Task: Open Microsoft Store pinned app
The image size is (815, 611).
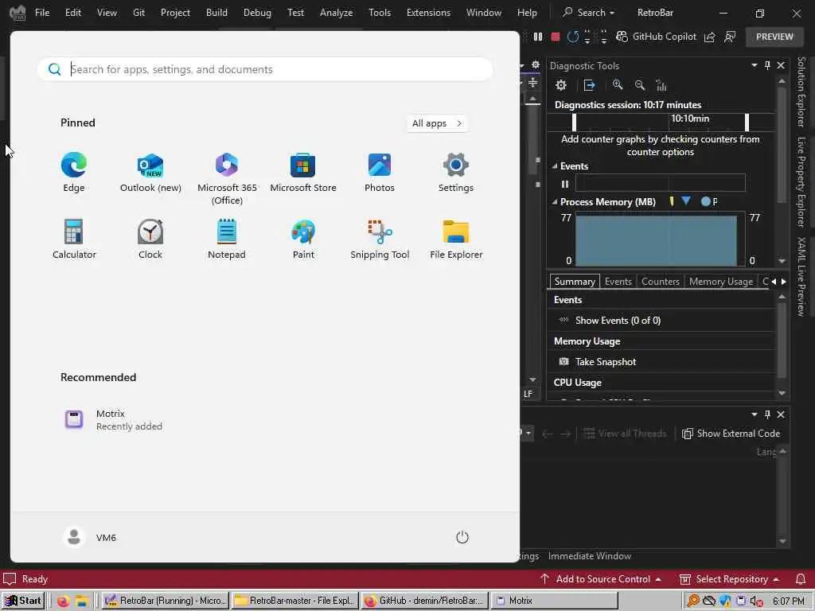Action: [303, 173]
